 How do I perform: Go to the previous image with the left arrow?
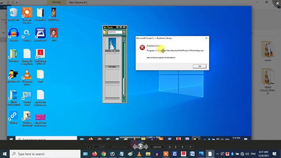pyautogui.click(x=135, y=147)
